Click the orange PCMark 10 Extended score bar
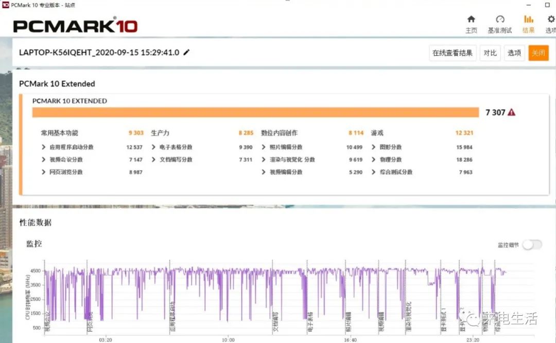This screenshot has width=556, height=343. click(256, 113)
